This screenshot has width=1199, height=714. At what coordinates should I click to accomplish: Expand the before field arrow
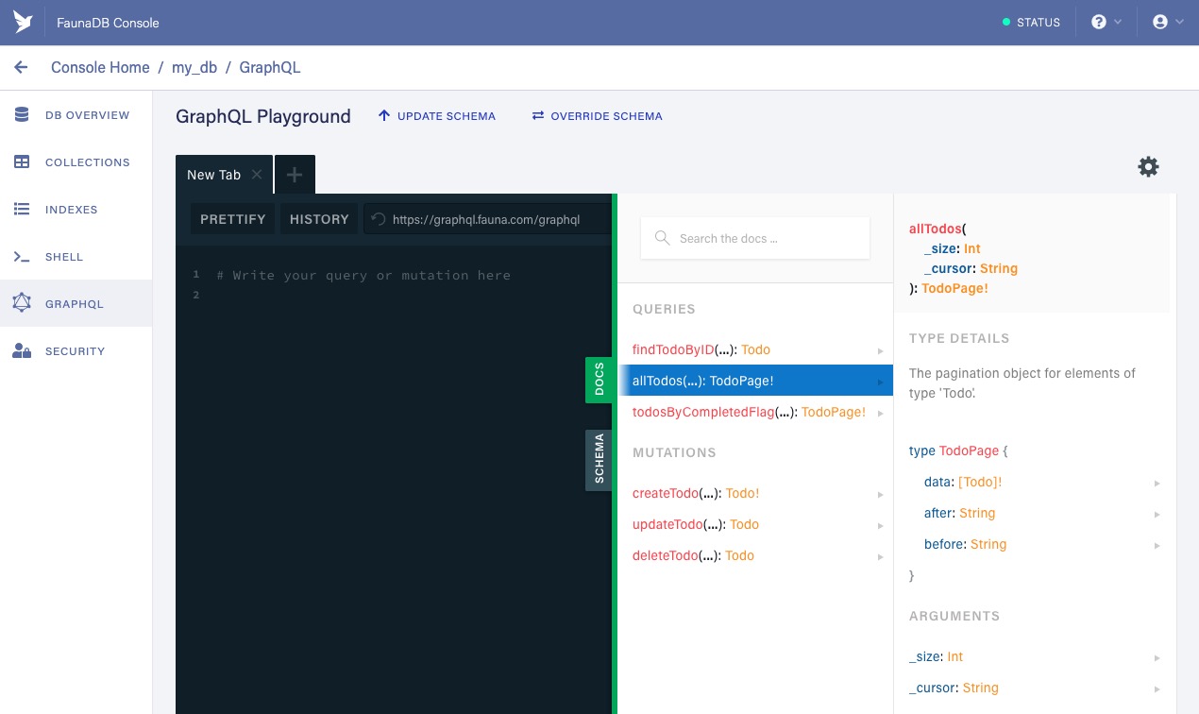(x=1157, y=545)
